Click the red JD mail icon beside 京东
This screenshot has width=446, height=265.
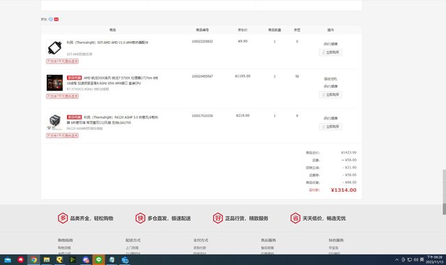[56, 19]
